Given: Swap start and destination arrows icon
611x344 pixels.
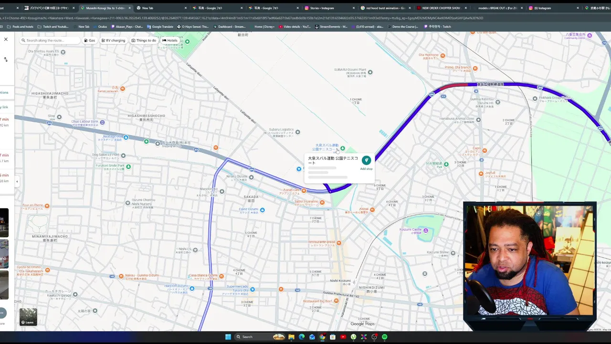Looking at the screenshot, I should 6,60.
